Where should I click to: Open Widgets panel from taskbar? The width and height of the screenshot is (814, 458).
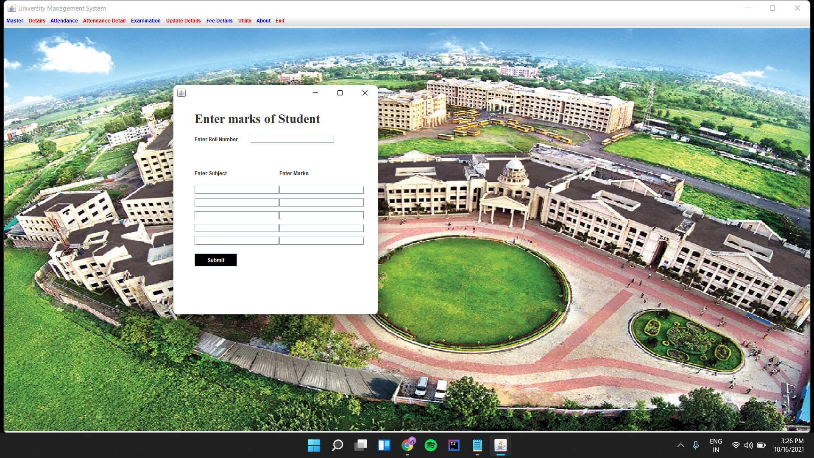[x=384, y=445]
